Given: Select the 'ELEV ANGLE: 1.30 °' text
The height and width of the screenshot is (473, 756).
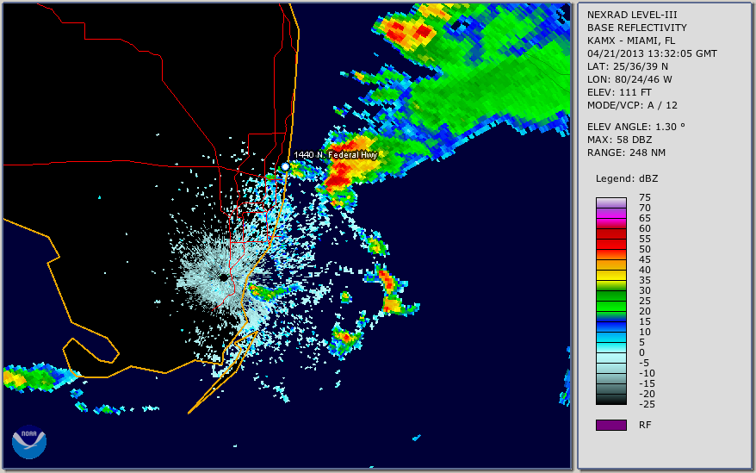Looking at the screenshot, I should 636,127.
